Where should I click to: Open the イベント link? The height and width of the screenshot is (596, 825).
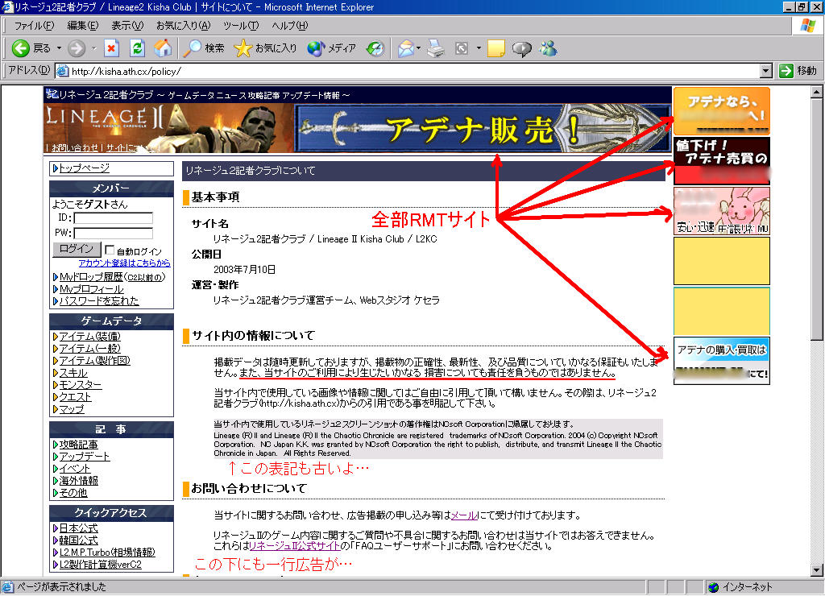(74, 469)
